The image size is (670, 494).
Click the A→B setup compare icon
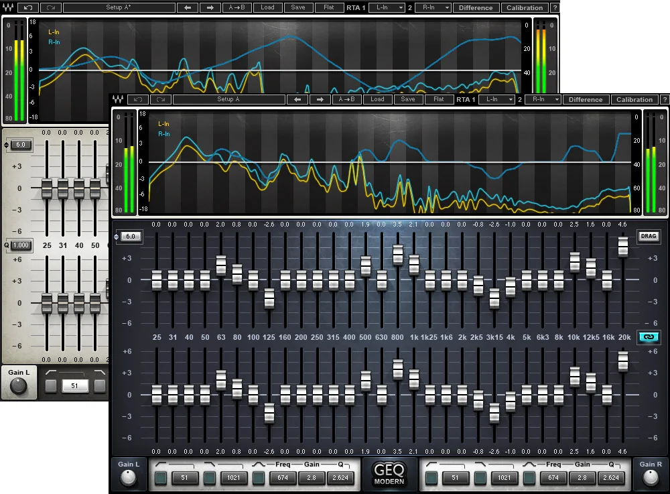tap(346, 99)
